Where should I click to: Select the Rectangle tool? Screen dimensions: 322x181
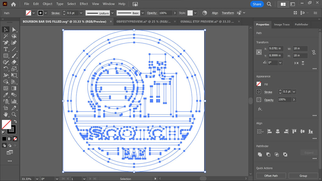(6, 56)
